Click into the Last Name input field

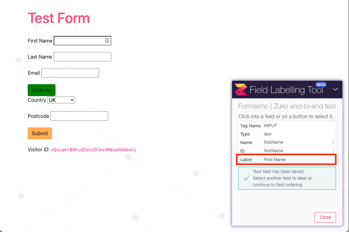82,57
